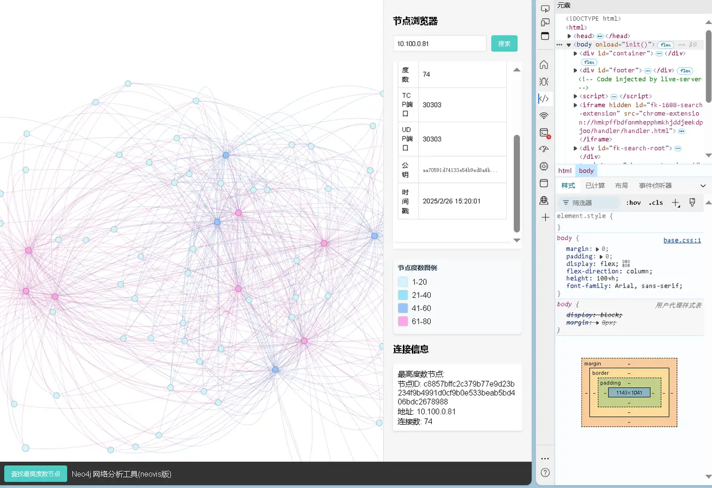
Task: Click the 搜索 search button
Action: click(x=504, y=44)
